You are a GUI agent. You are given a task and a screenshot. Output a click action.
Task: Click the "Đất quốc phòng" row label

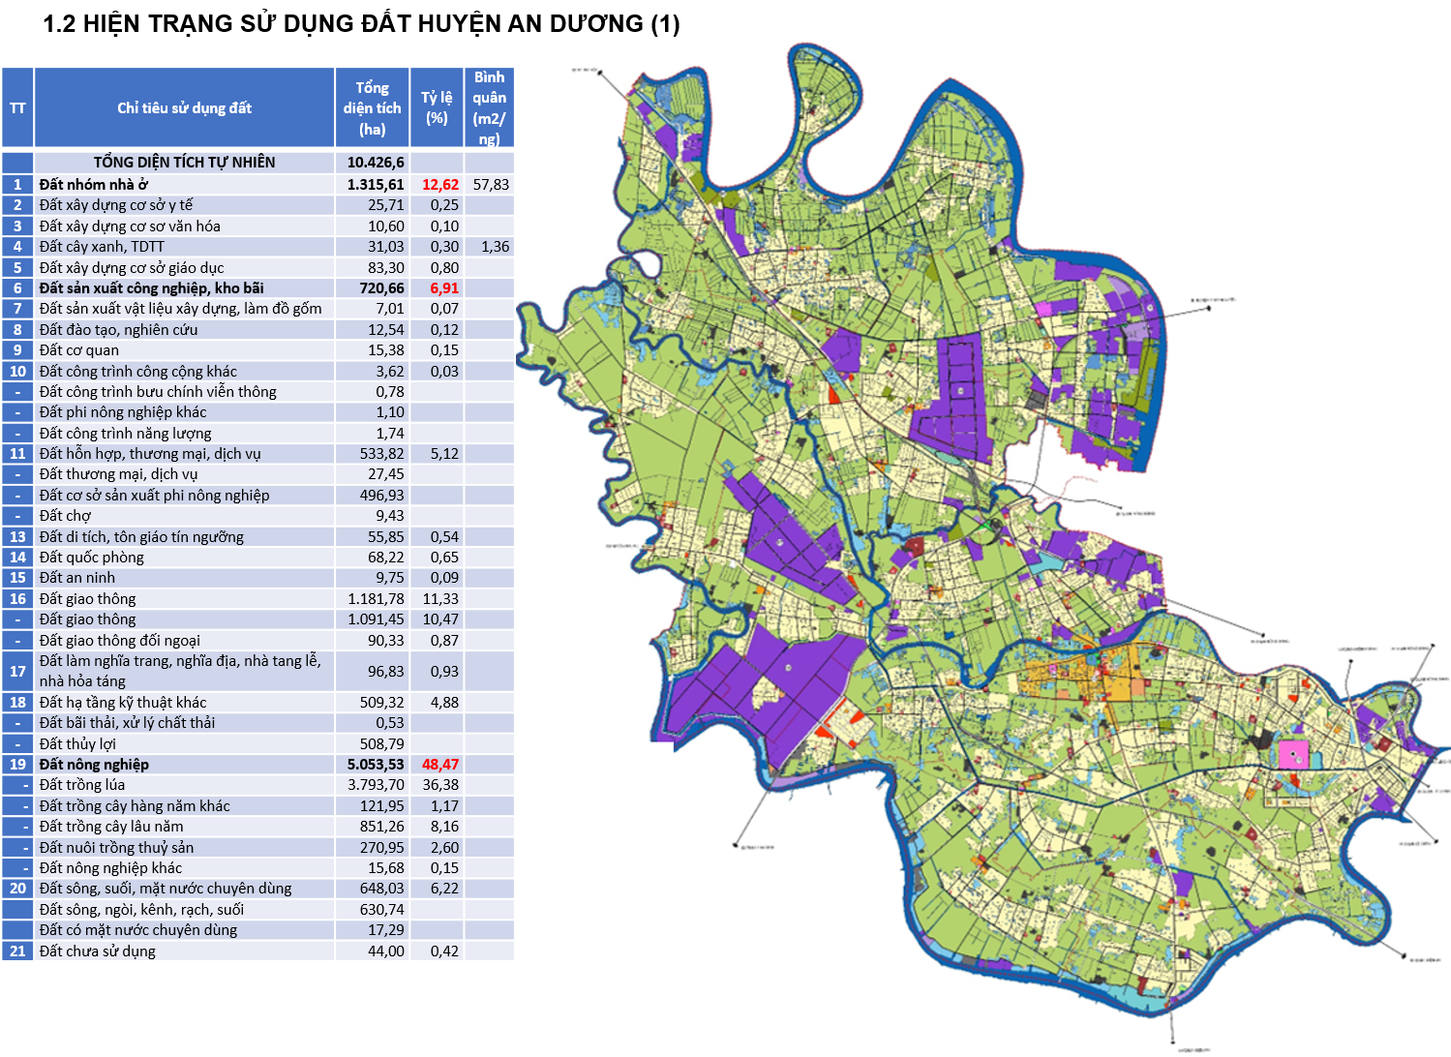92,557
